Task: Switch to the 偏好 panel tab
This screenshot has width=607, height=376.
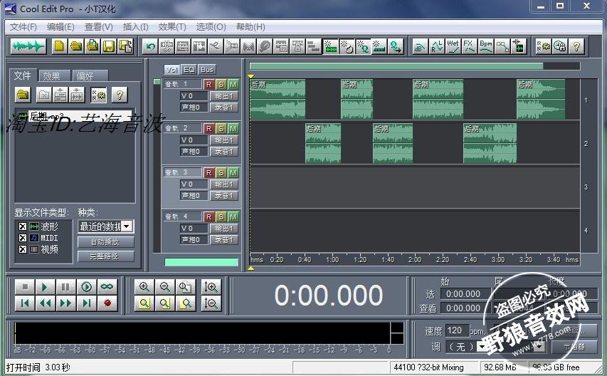Action: [x=89, y=76]
